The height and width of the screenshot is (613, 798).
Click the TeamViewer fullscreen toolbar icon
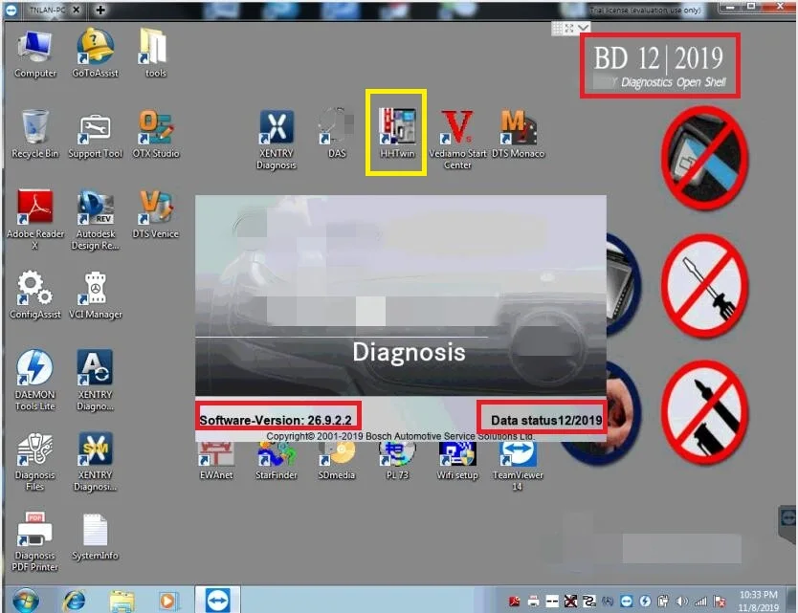(x=569, y=28)
